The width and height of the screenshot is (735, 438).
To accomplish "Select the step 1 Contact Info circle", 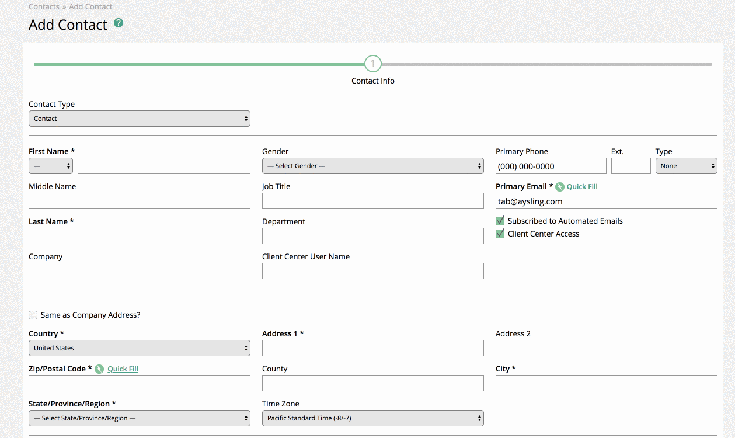I will [x=373, y=64].
